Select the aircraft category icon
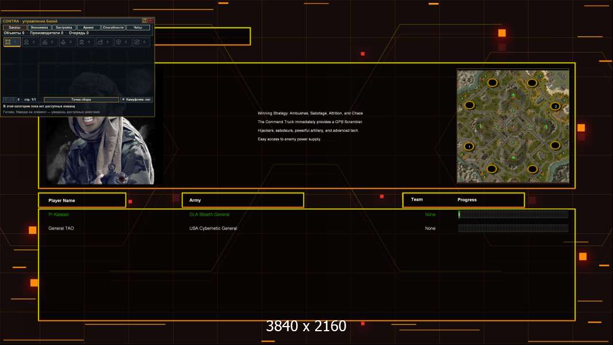This screenshot has width=613, height=345. pyautogui.click(x=67, y=42)
